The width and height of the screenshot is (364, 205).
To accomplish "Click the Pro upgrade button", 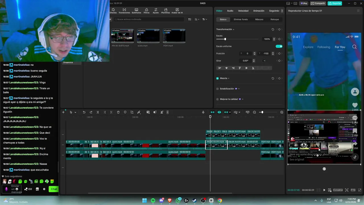I will coord(304,3).
